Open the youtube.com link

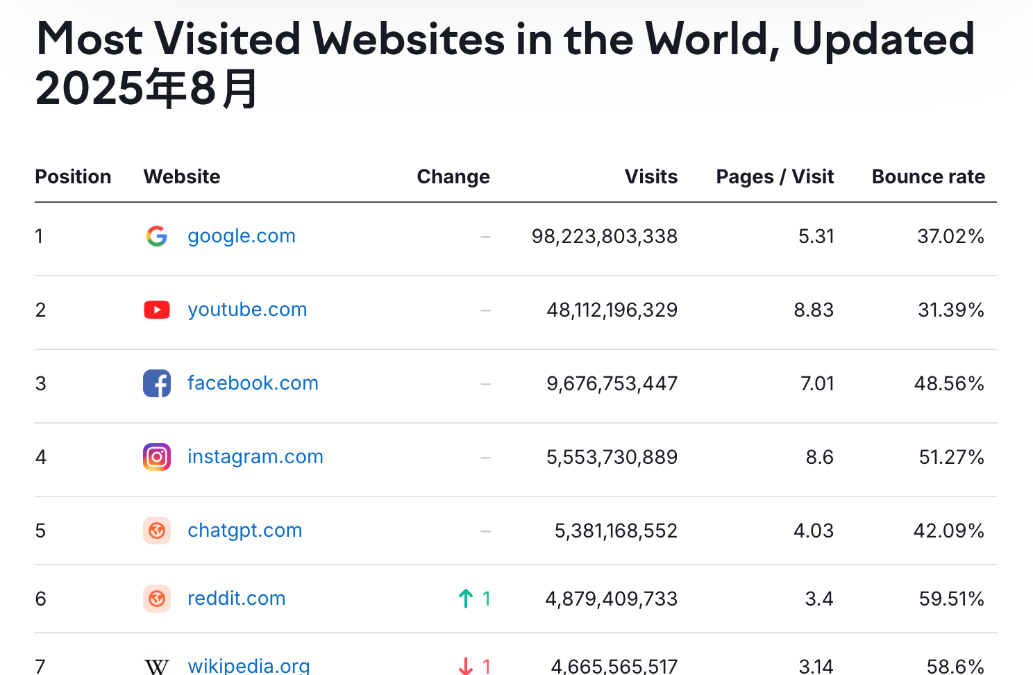247,310
